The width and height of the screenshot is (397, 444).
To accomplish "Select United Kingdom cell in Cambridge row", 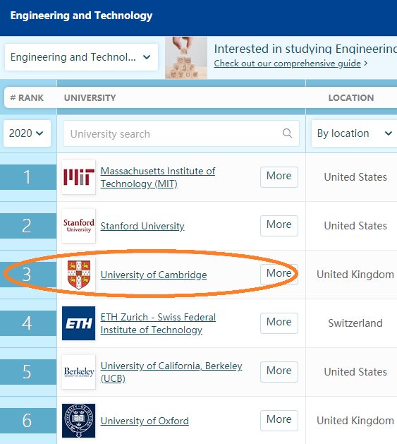I will coord(355,275).
